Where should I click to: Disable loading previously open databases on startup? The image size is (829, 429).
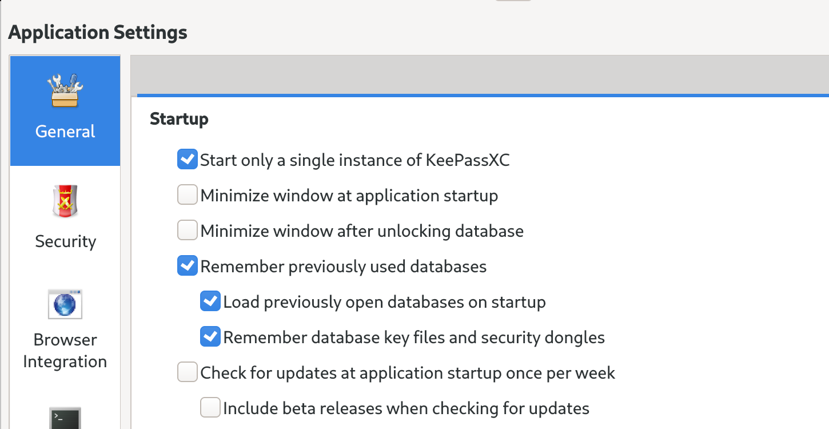[x=210, y=301]
